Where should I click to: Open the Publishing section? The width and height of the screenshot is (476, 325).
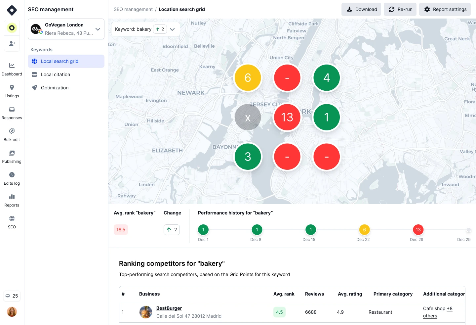12,157
